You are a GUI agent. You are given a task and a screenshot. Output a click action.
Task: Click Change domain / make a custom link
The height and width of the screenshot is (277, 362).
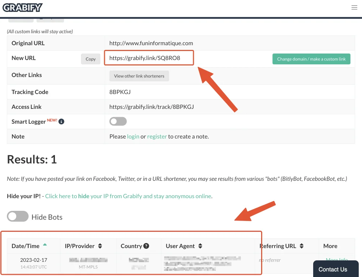point(311,59)
